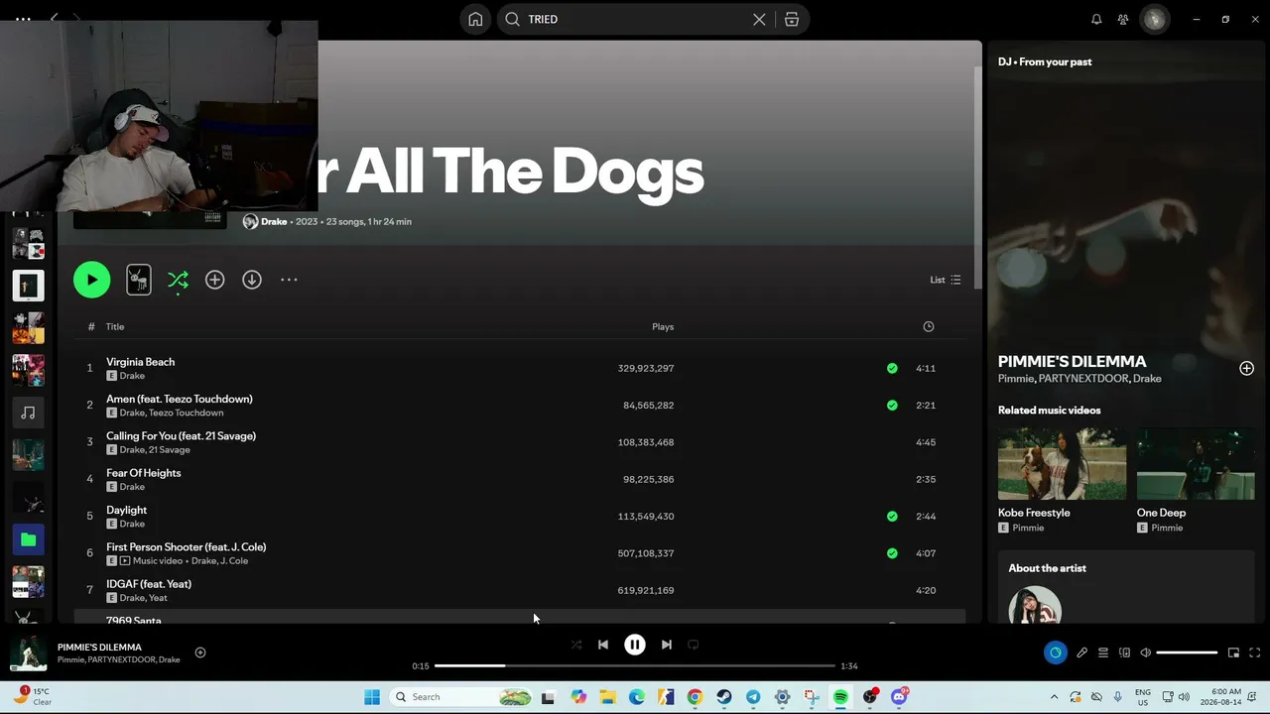
Task: Open the user profile avatar menu
Action: pyautogui.click(x=1154, y=19)
